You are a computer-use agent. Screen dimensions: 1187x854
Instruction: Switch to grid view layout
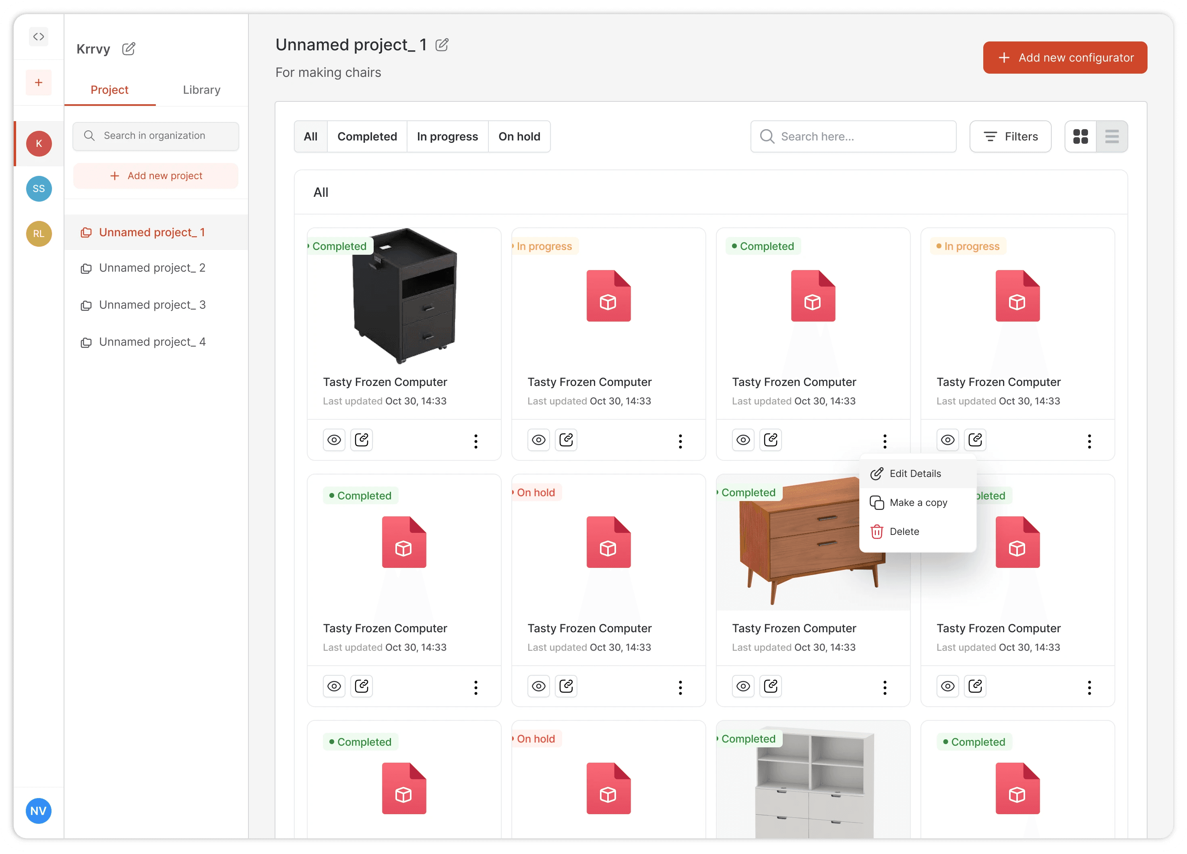[x=1080, y=136]
